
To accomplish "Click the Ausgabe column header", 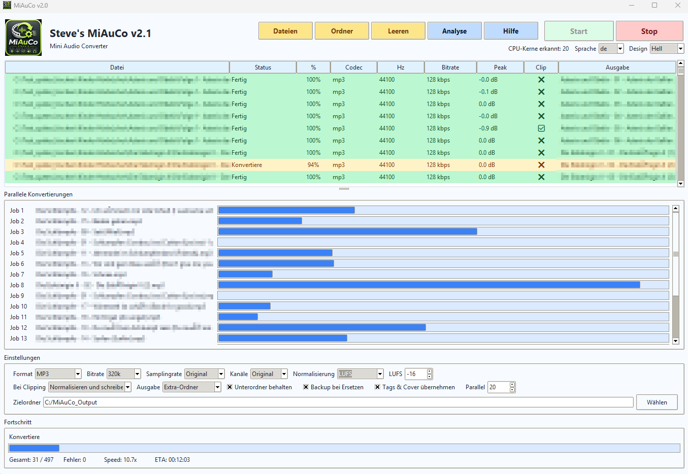I will [617, 67].
